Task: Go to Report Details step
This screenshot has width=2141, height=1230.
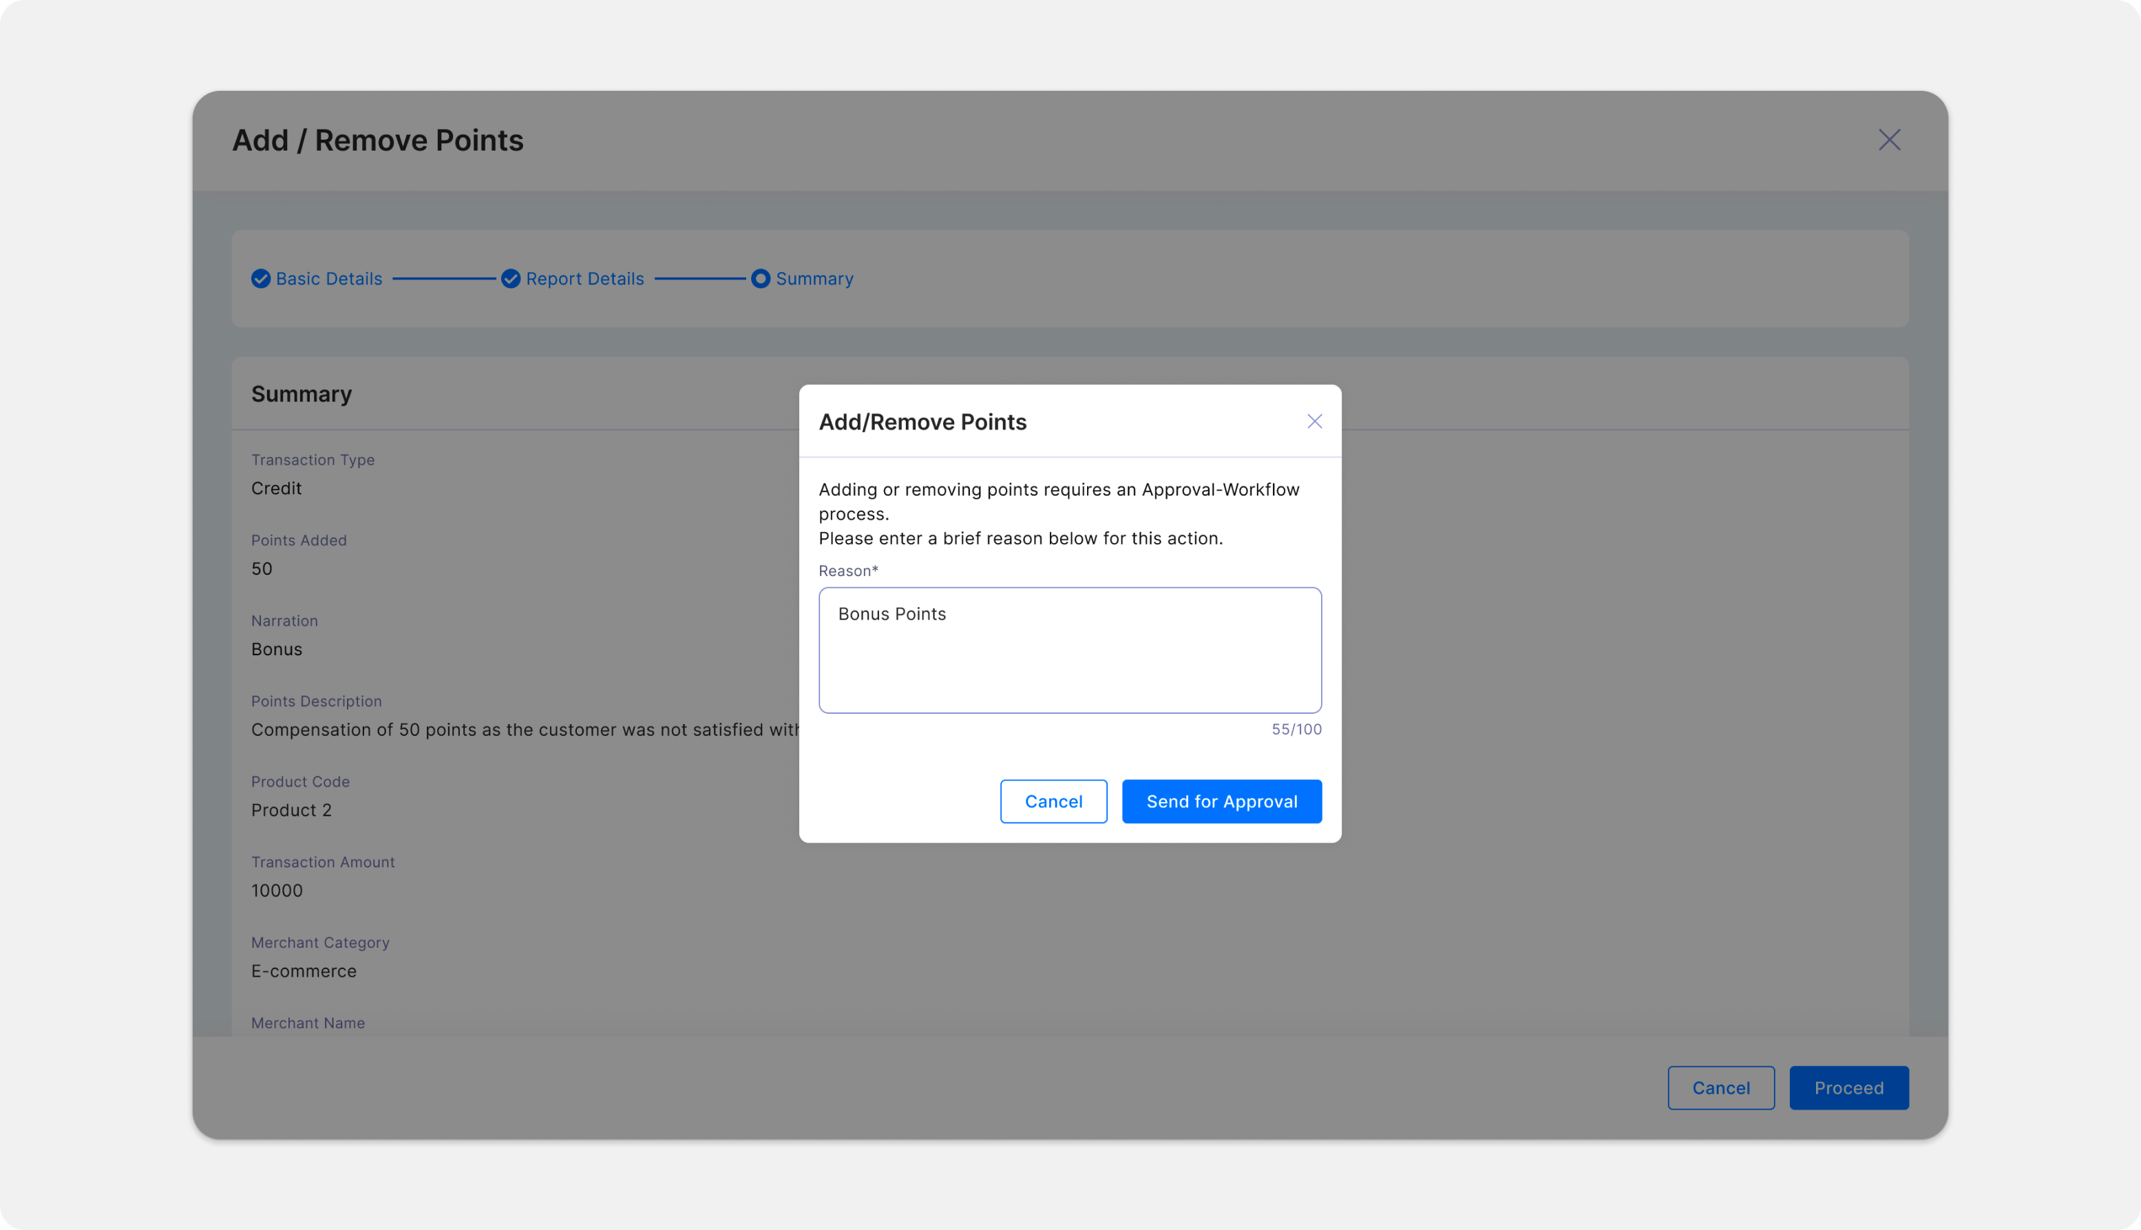Action: coord(584,279)
